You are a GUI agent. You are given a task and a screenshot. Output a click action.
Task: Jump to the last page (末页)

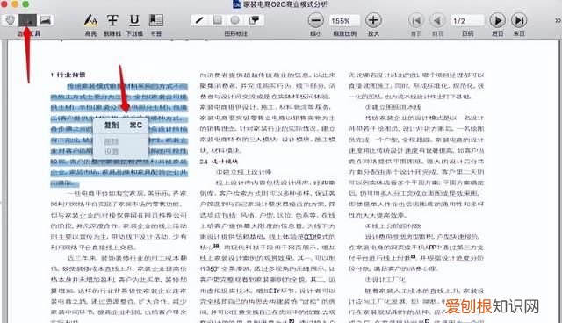point(519,20)
